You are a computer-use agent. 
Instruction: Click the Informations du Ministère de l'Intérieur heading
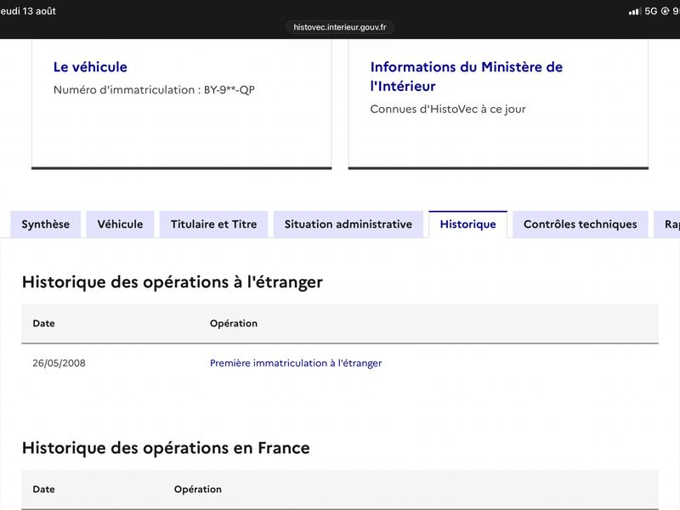tap(466, 76)
